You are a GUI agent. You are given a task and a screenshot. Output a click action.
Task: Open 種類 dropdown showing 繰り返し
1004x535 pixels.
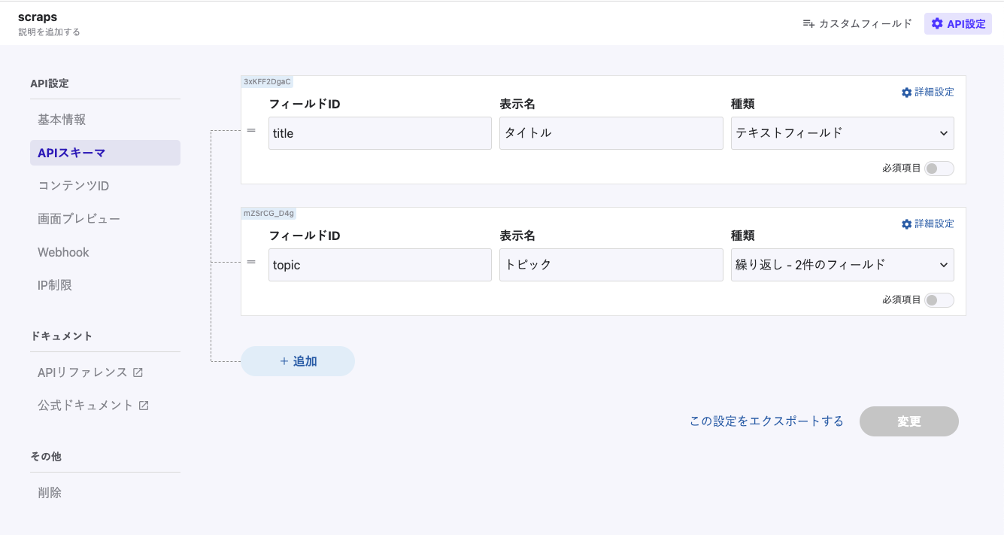[x=842, y=265]
